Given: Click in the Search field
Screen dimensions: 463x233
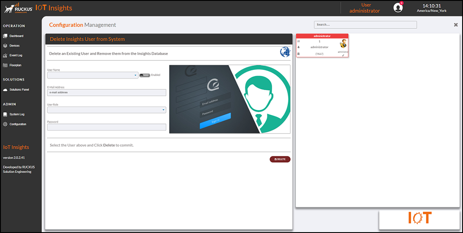Looking at the screenshot, I should [x=365, y=25].
